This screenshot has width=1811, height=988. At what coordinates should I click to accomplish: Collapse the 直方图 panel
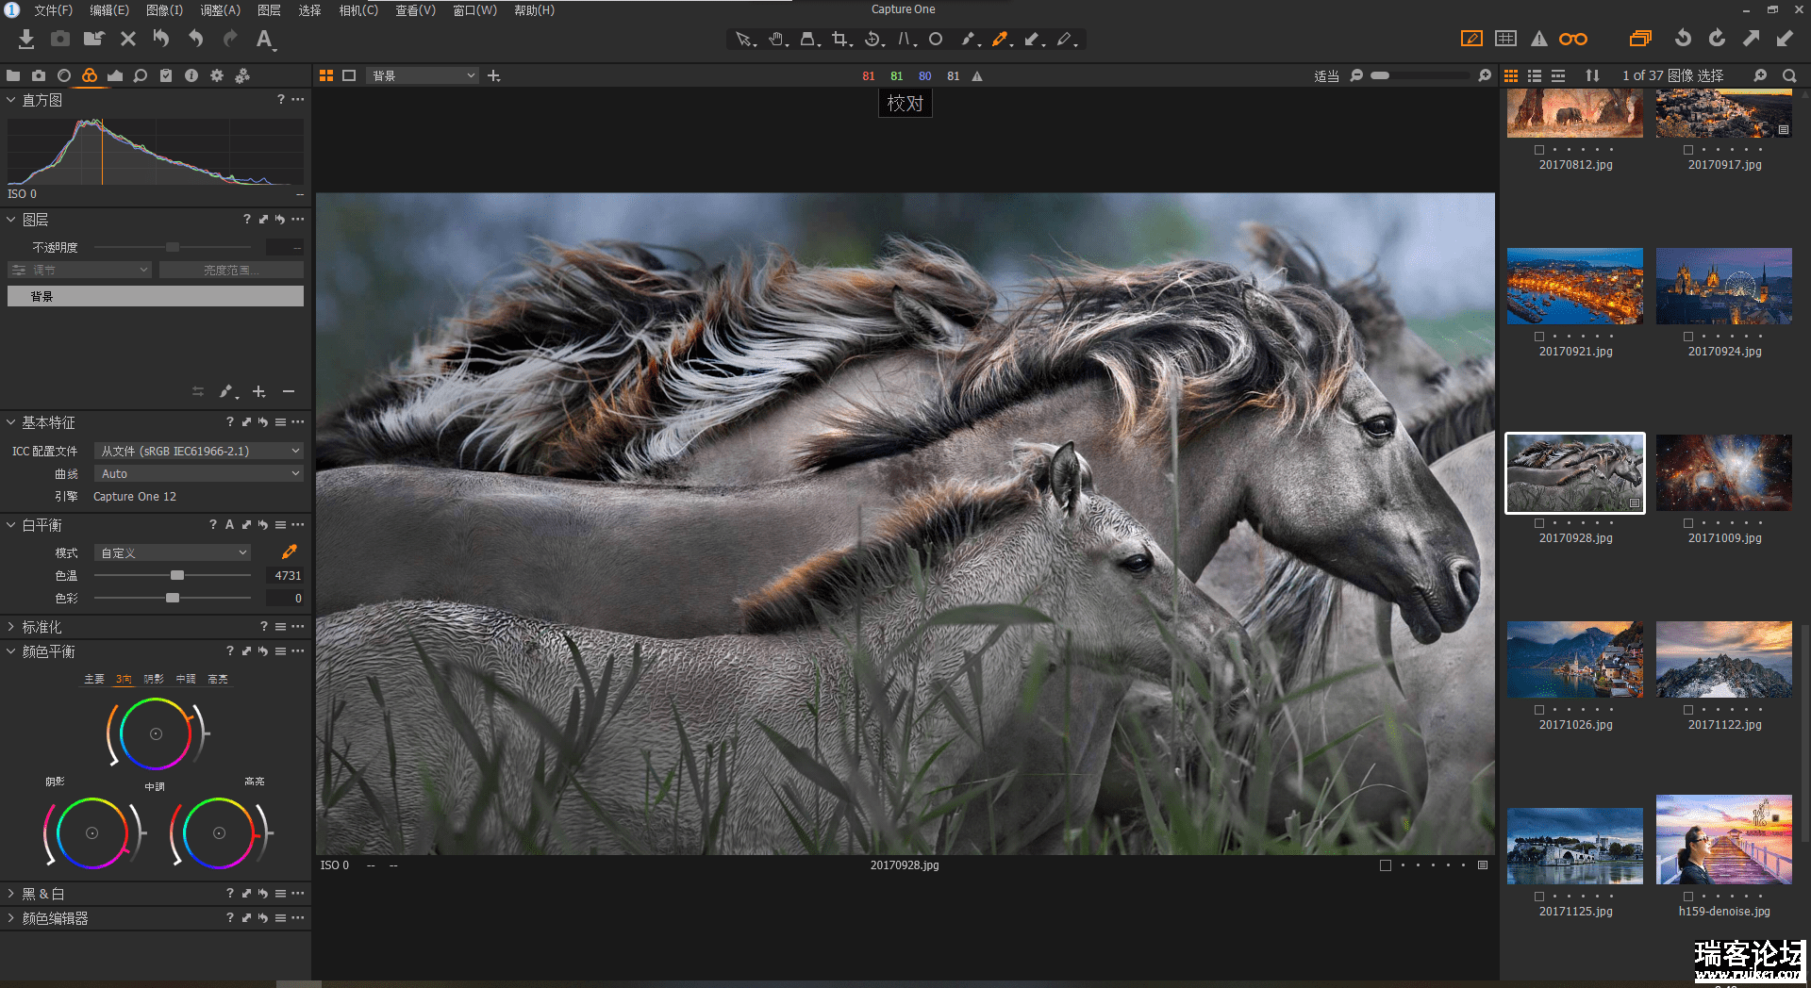point(11,100)
